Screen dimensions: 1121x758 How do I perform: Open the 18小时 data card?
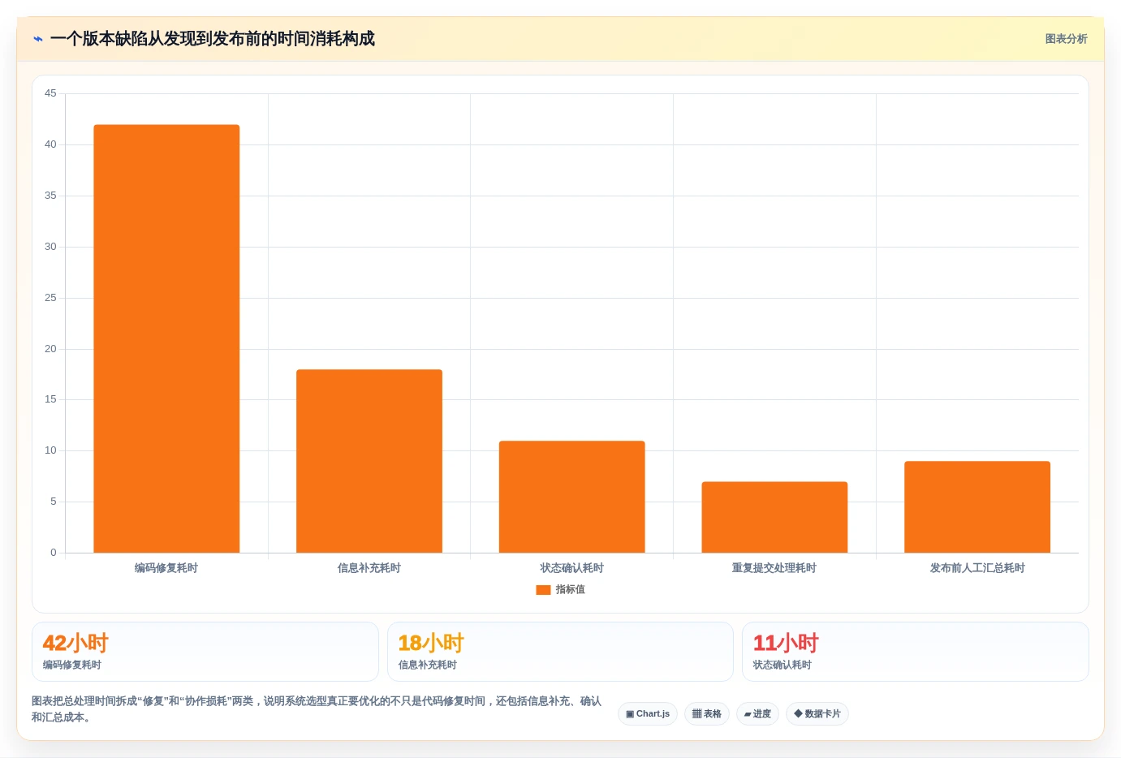point(560,652)
